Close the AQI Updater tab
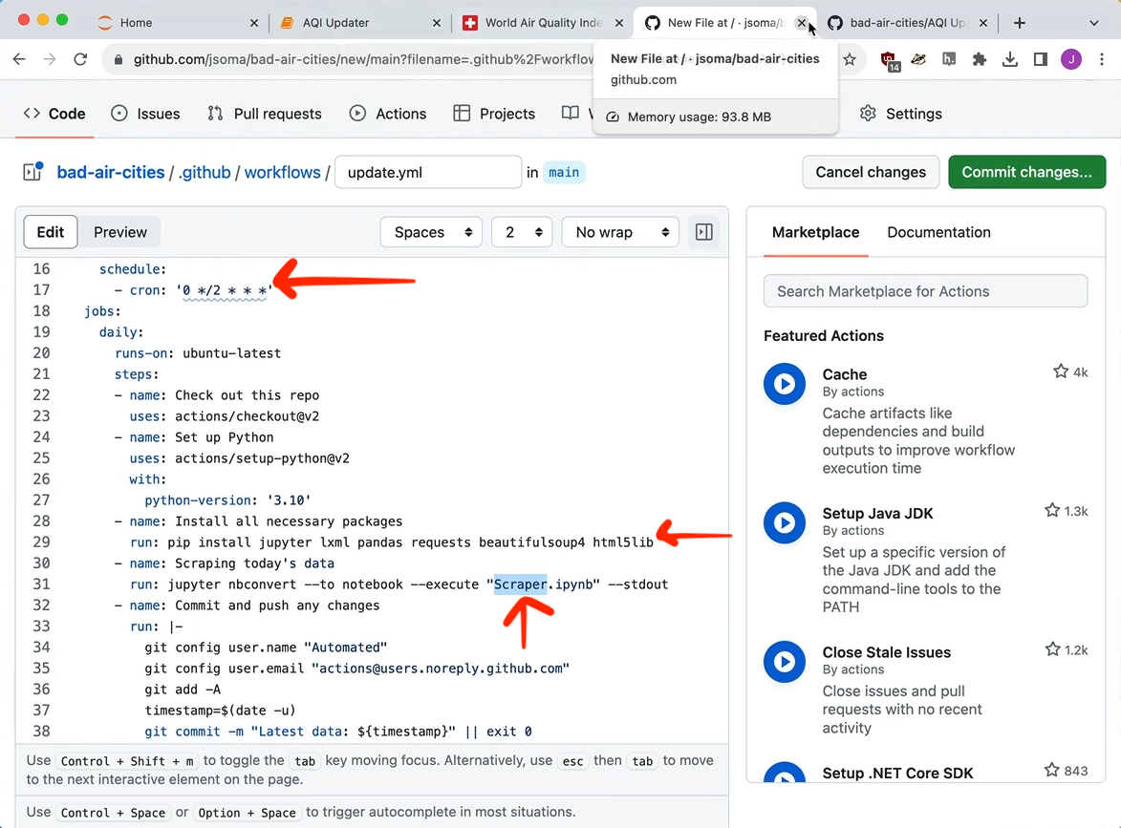The height and width of the screenshot is (828, 1121). point(437,23)
